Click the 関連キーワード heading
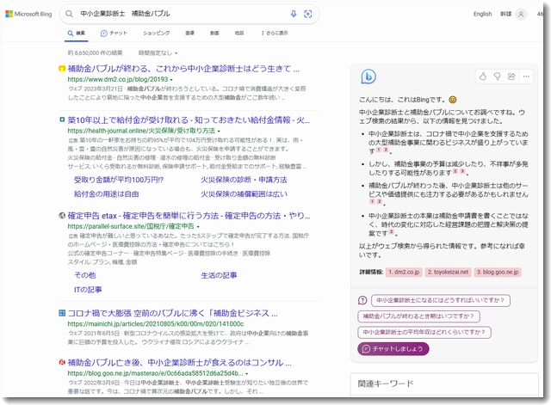Viewport: 551px width, 405px height. coord(386,384)
